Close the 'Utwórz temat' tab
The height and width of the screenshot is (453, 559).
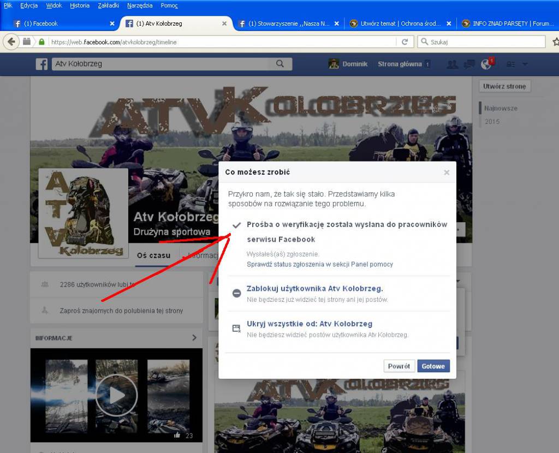point(449,23)
